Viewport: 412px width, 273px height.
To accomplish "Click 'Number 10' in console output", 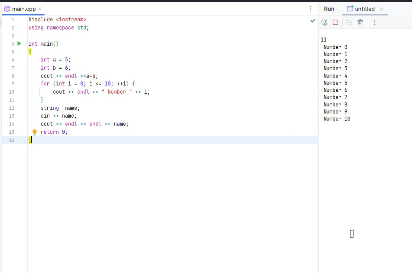I will [x=337, y=119].
